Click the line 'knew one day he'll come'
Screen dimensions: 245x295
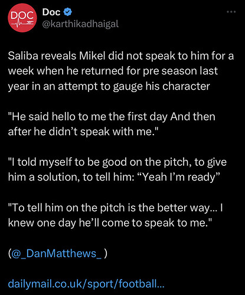pos(110,223)
